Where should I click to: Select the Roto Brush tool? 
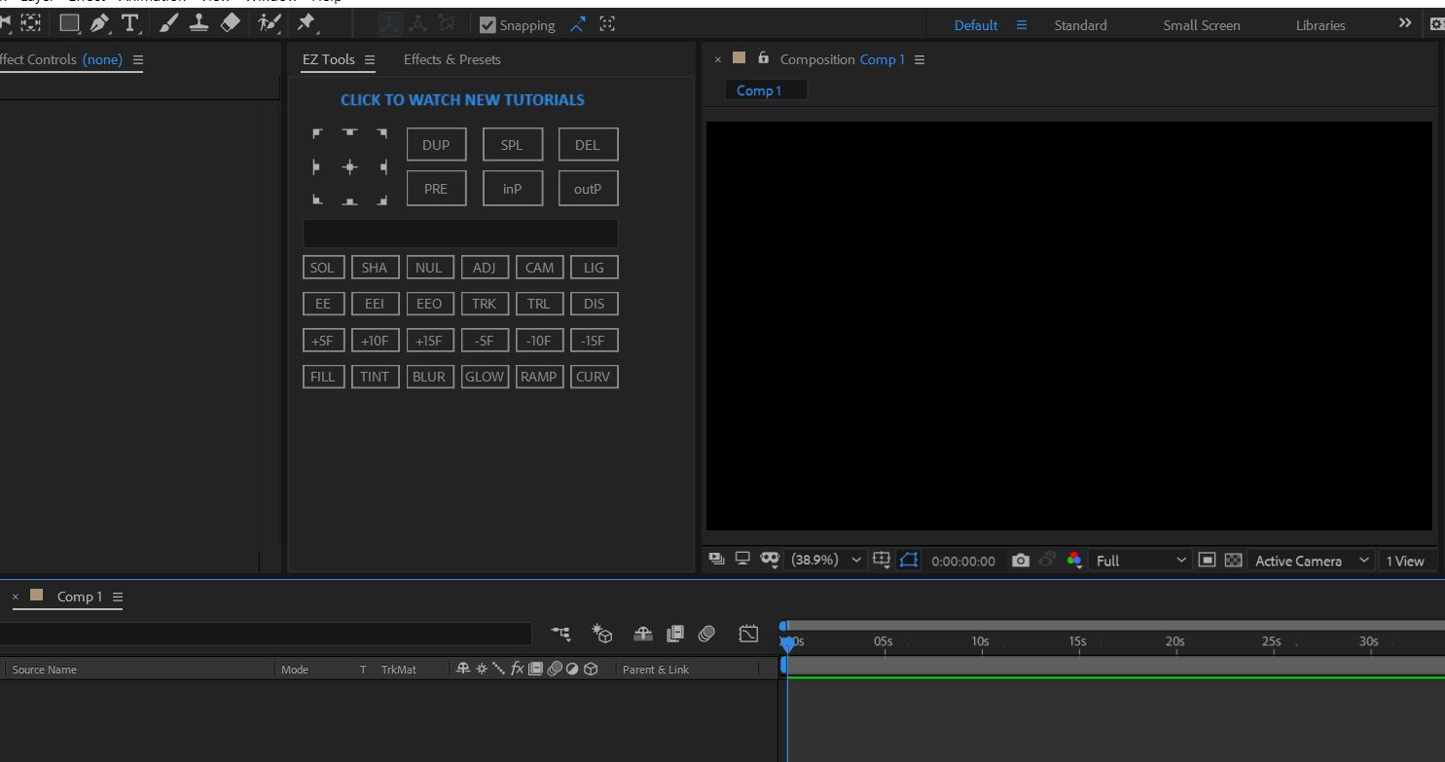pos(270,23)
